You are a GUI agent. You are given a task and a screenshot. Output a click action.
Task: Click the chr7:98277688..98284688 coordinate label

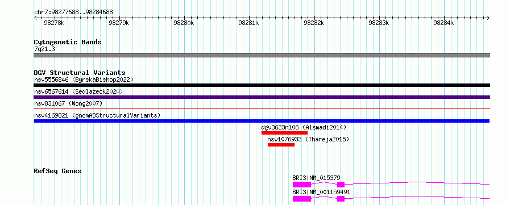coord(73,12)
